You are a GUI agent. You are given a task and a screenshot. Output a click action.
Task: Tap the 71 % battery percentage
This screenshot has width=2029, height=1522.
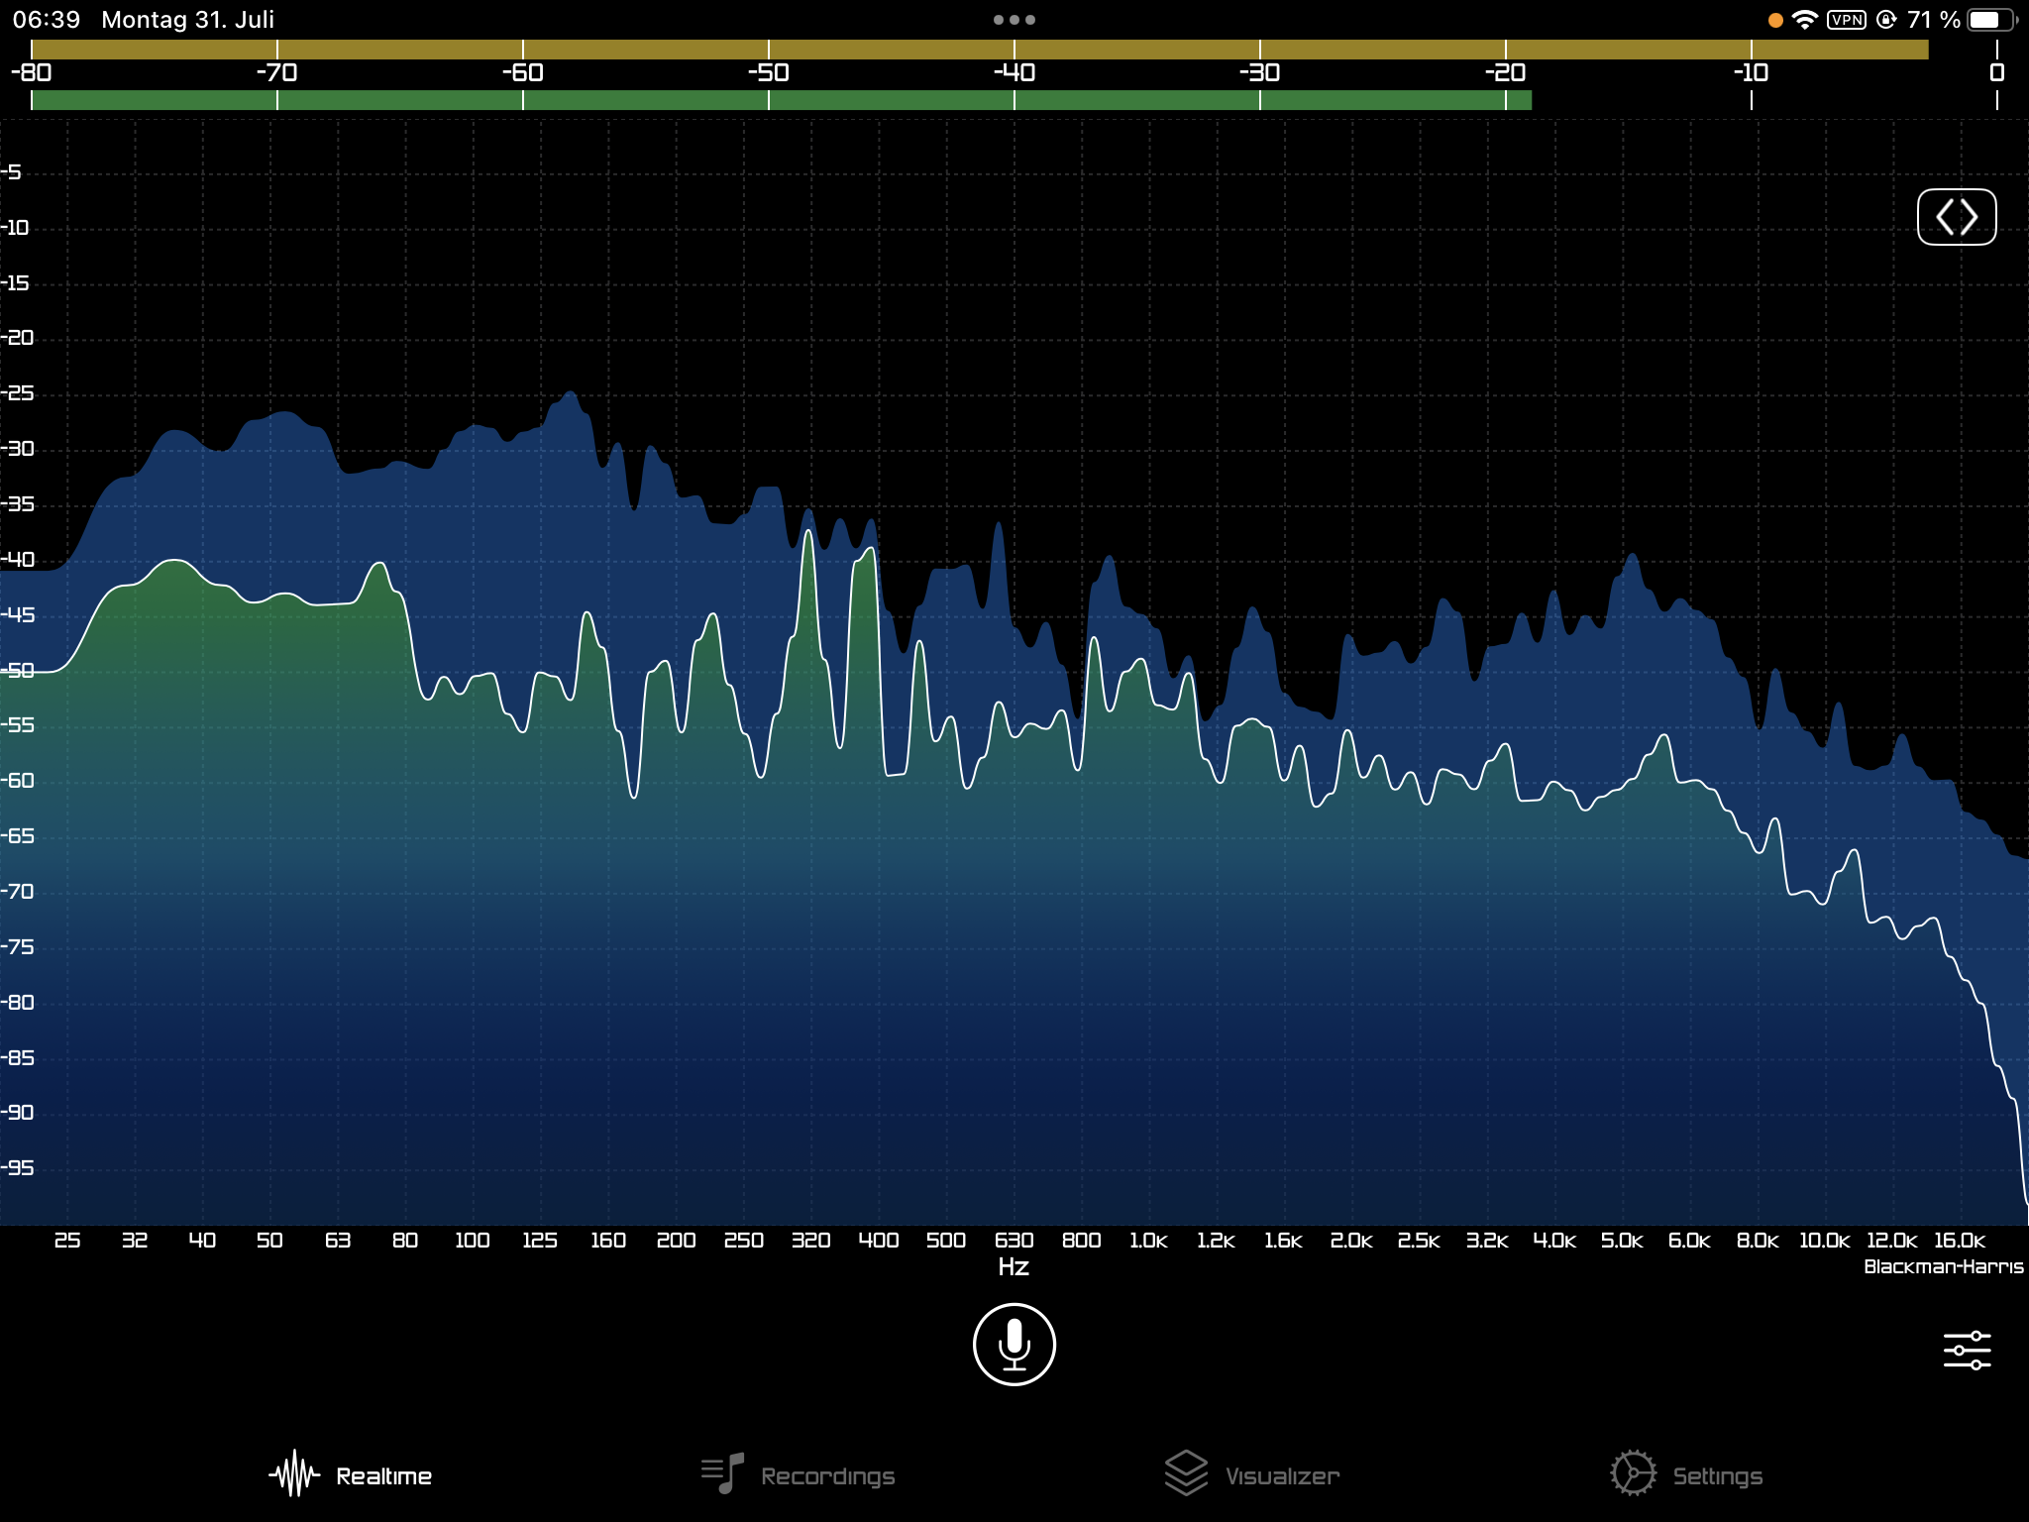click(1934, 20)
